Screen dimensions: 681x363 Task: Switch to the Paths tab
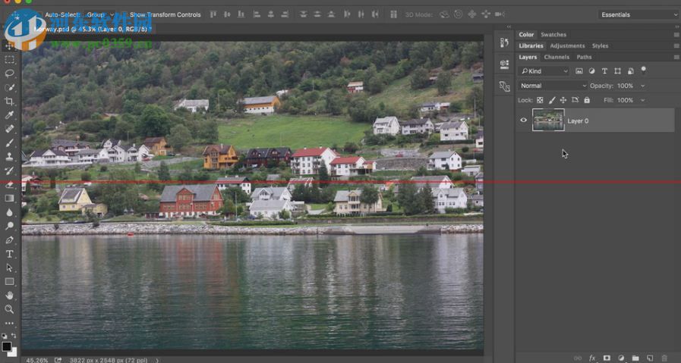584,58
